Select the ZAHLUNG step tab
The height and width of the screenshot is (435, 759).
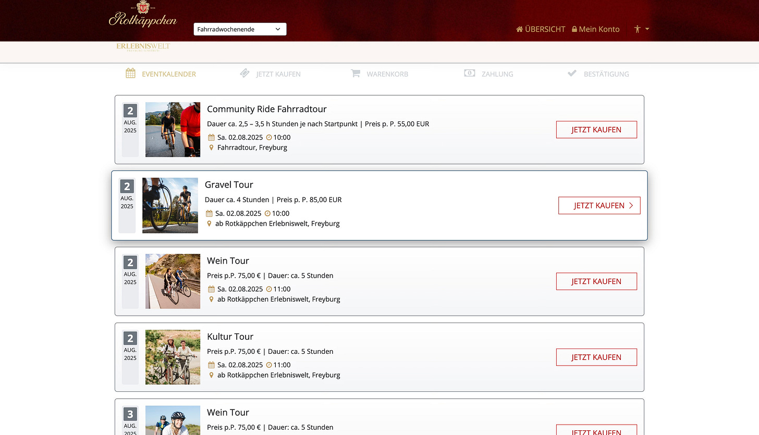[488, 74]
